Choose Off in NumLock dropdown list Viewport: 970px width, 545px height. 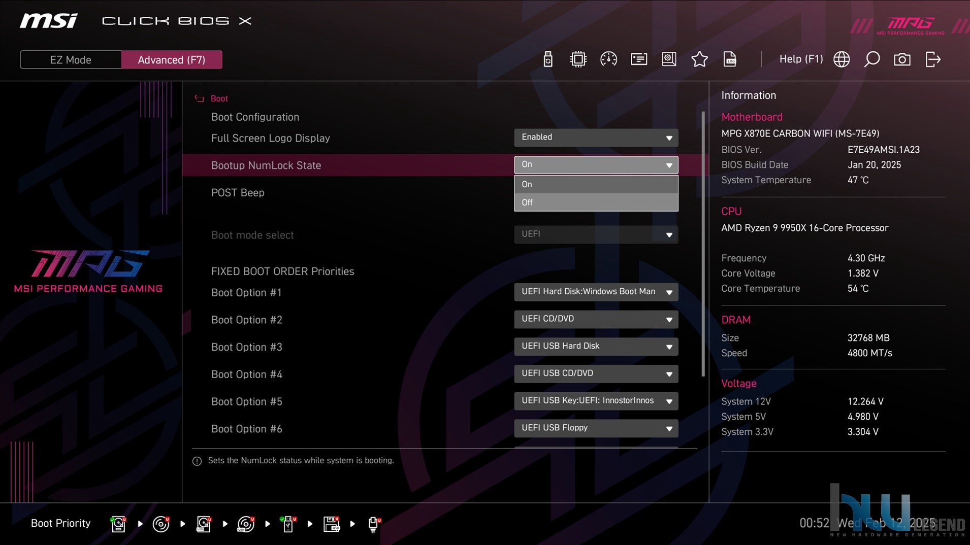coord(596,202)
